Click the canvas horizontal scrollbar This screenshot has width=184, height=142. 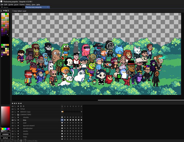click(141, 100)
